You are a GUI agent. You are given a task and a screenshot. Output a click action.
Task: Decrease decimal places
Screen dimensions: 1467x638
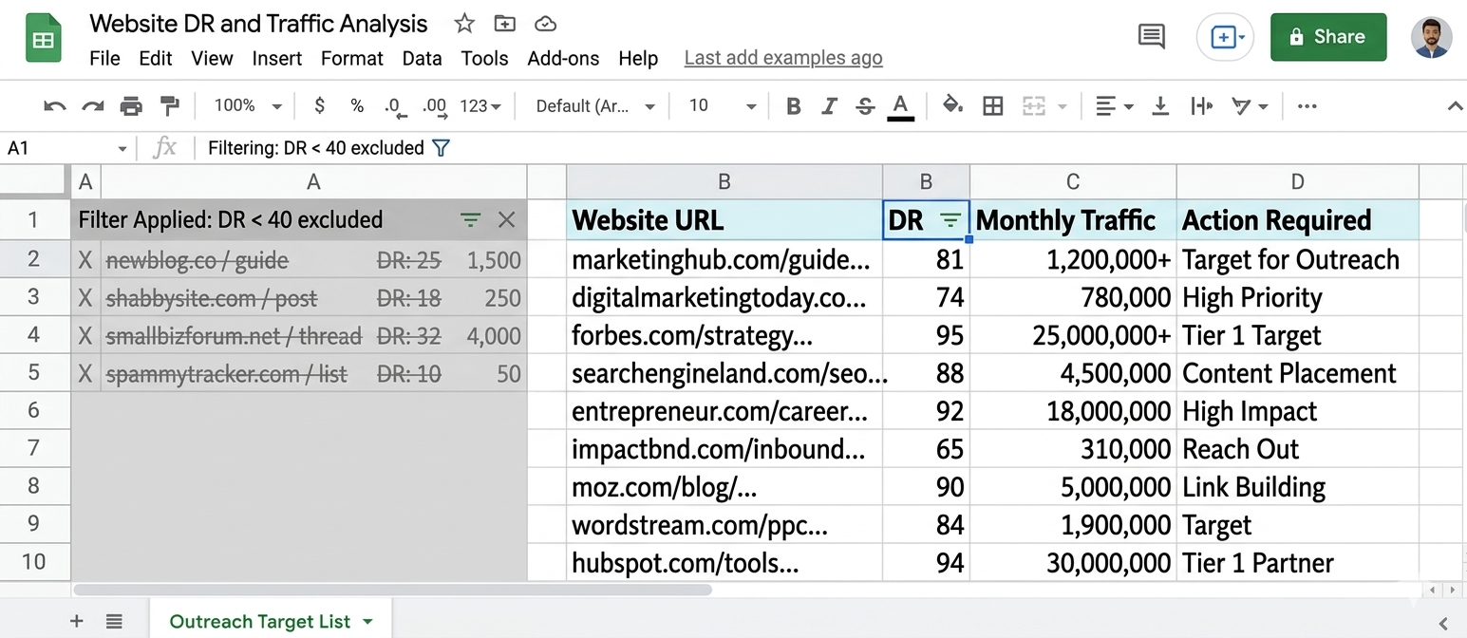click(x=394, y=105)
